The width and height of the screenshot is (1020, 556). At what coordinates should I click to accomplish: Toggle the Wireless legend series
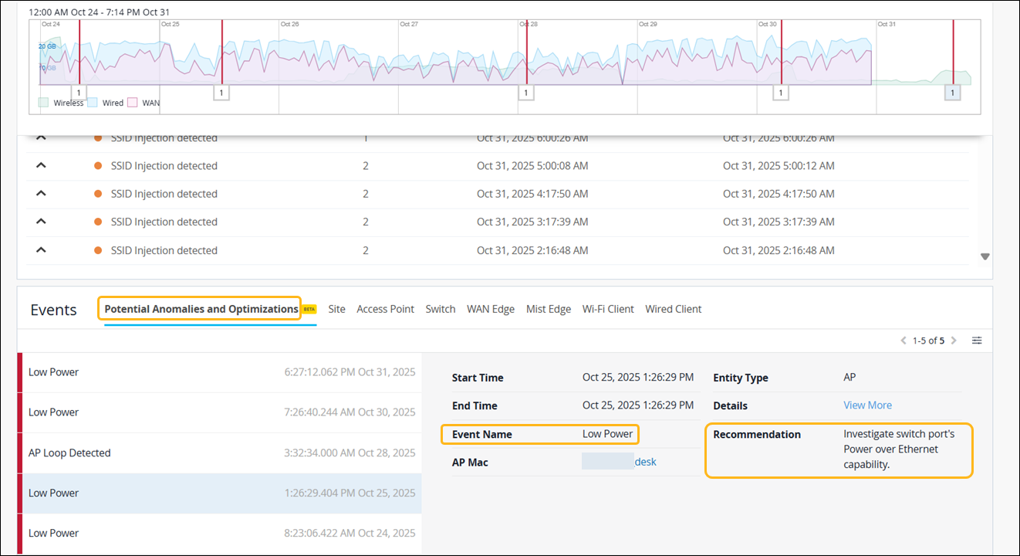pos(44,103)
